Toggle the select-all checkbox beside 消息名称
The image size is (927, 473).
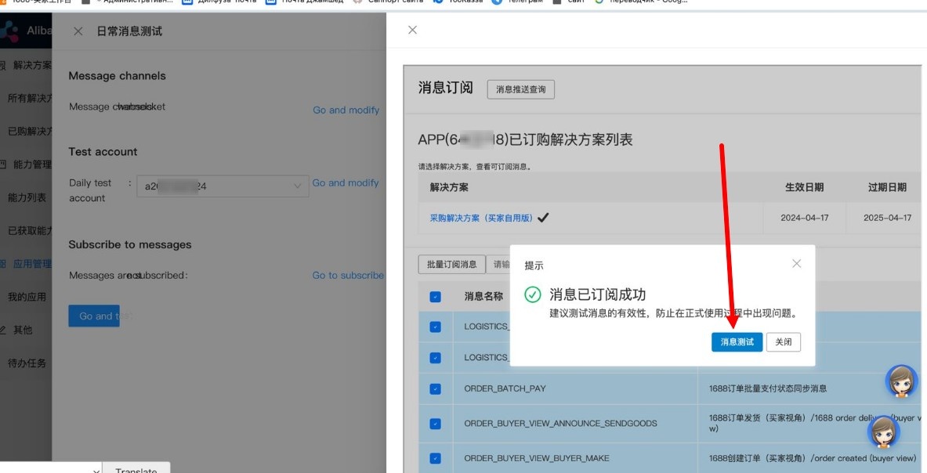click(x=436, y=297)
